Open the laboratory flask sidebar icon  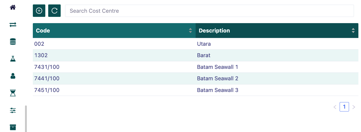(x=13, y=59)
